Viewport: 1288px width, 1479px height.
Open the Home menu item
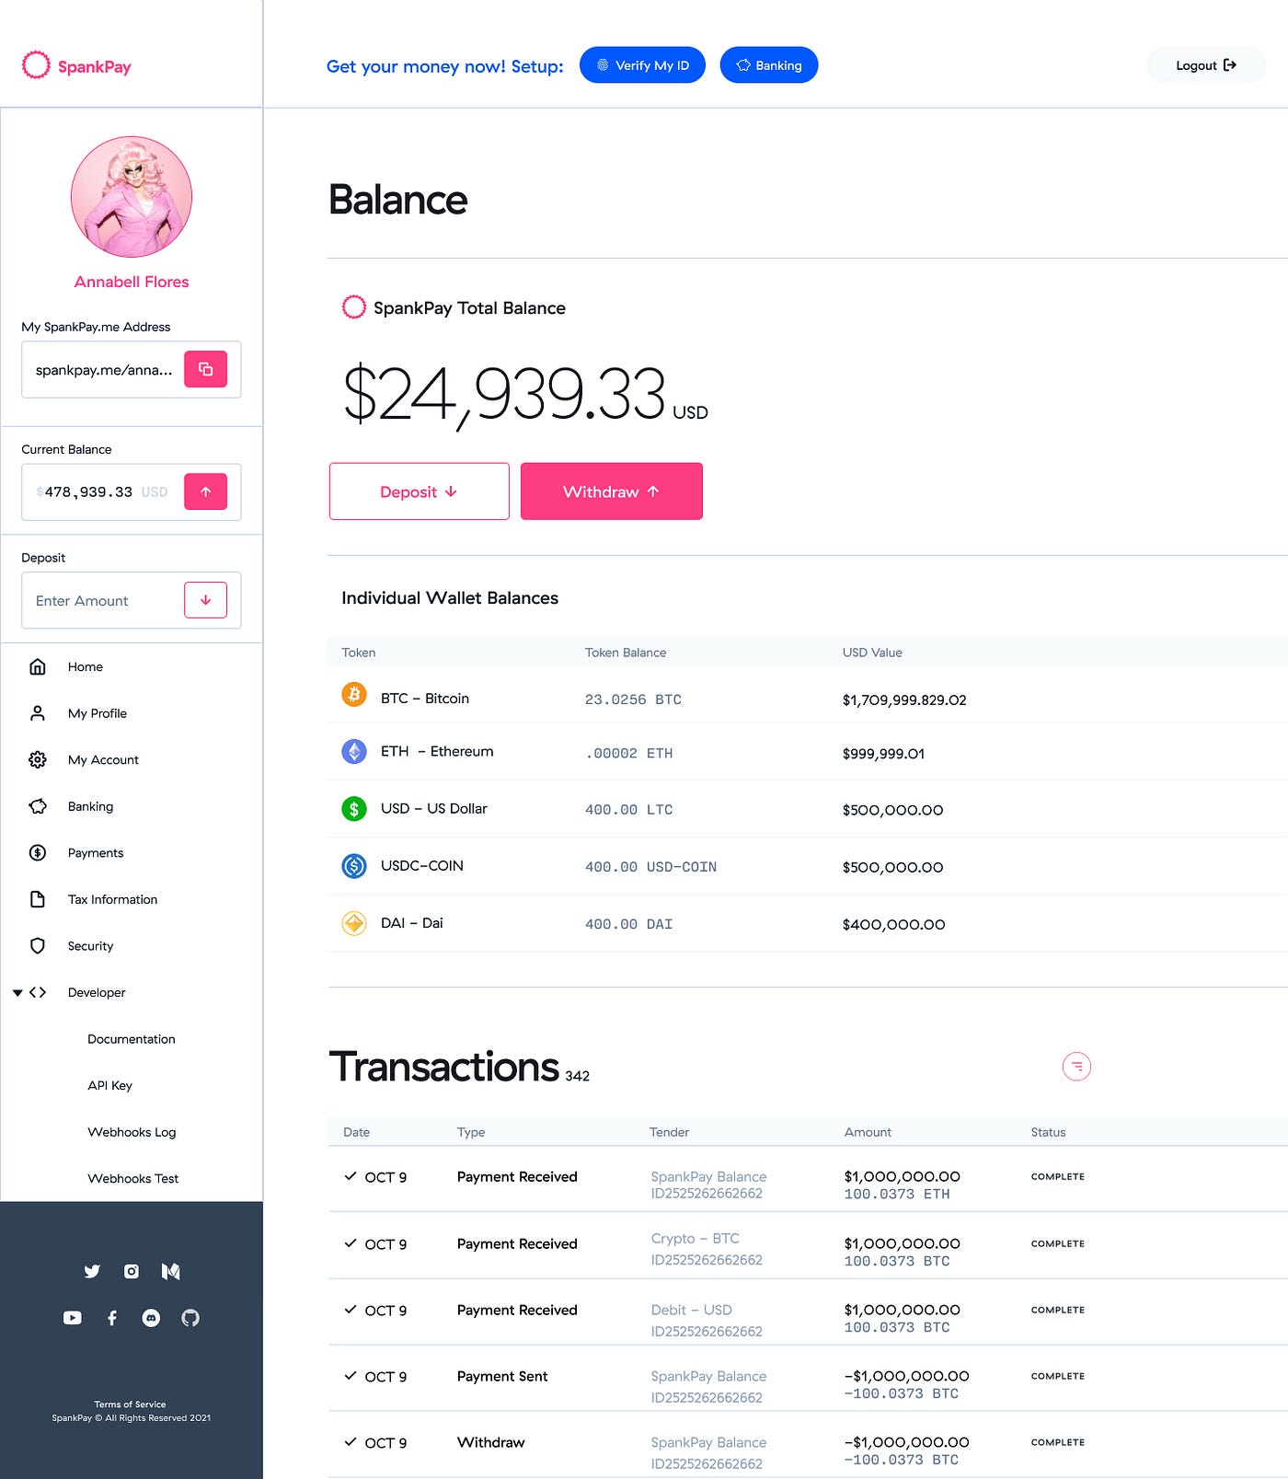86,666
